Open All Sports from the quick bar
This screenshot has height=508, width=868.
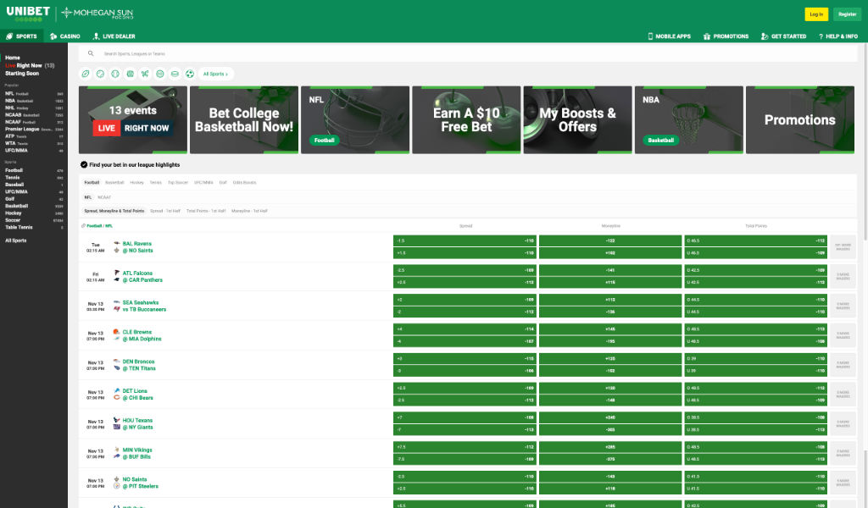215,74
